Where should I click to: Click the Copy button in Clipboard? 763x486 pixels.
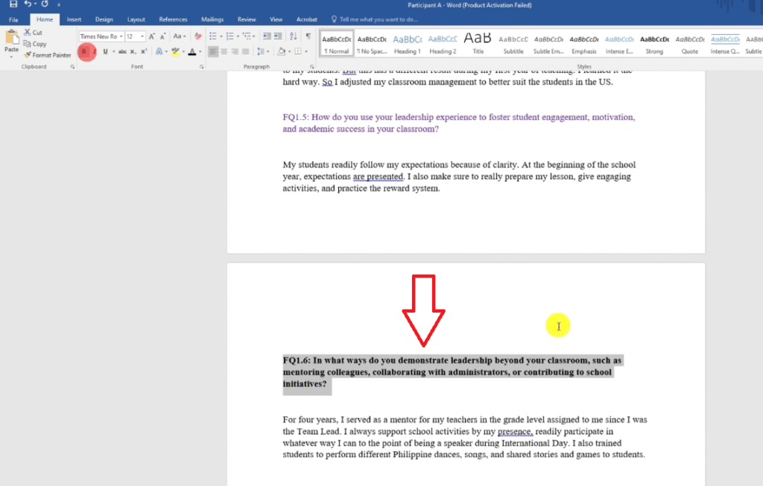pos(34,44)
